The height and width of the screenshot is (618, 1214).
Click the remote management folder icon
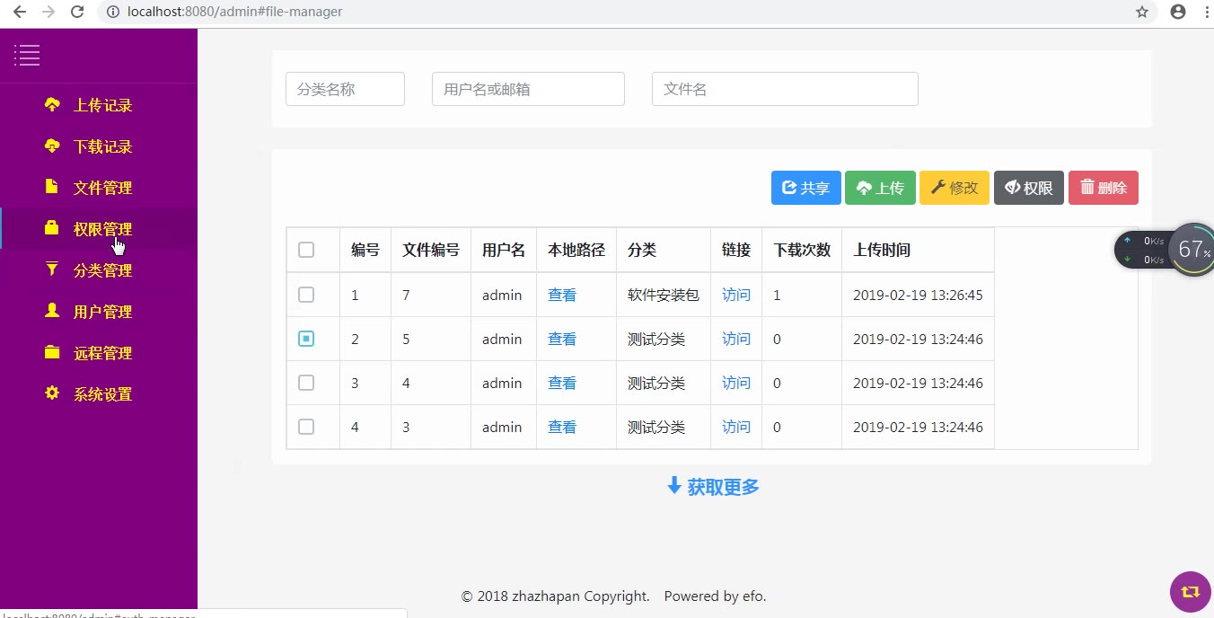(52, 352)
